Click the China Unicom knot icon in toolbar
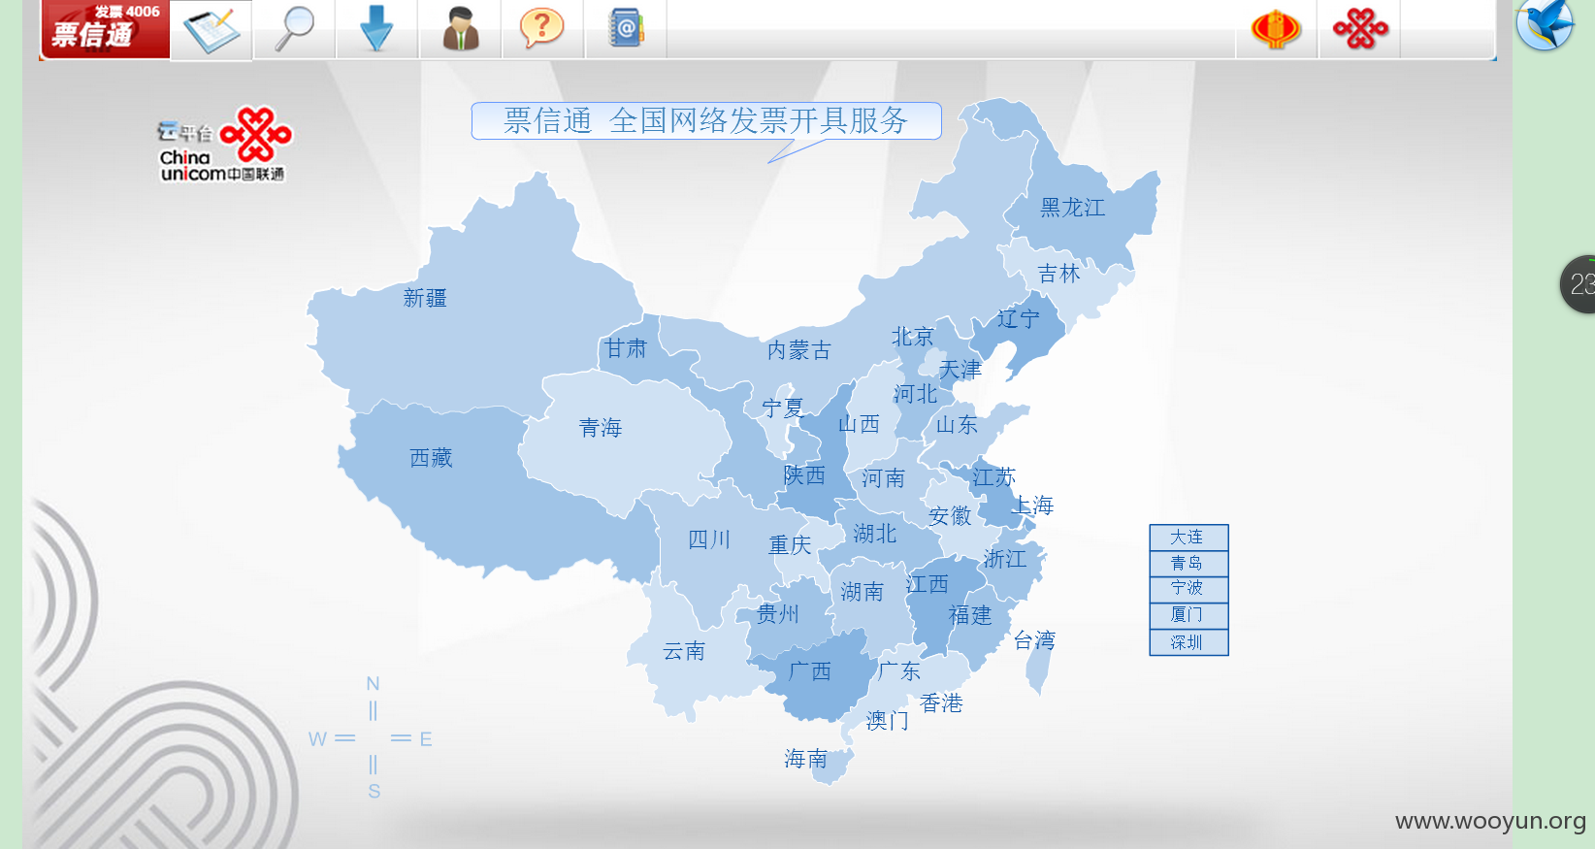1595x849 pixels. (1360, 29)
